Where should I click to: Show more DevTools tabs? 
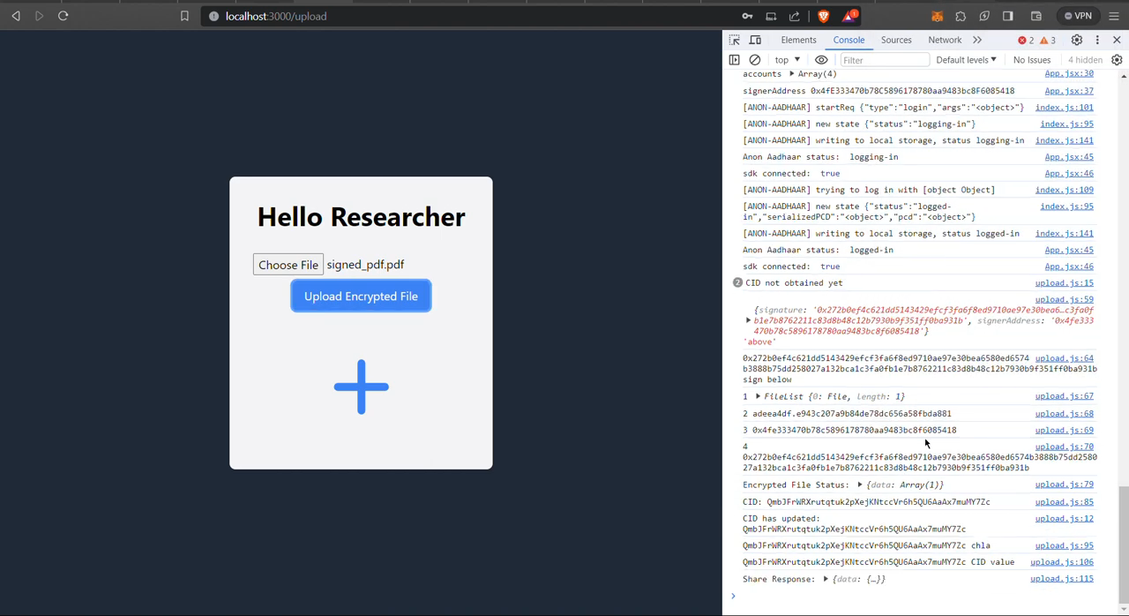[x=977, y=40]
